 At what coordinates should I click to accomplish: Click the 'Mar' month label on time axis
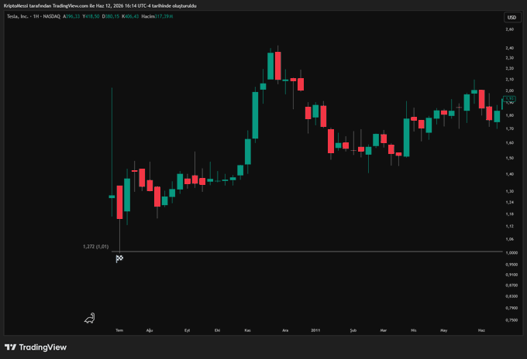point(383,330)
